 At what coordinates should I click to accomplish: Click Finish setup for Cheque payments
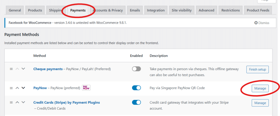tap(257, 69)
